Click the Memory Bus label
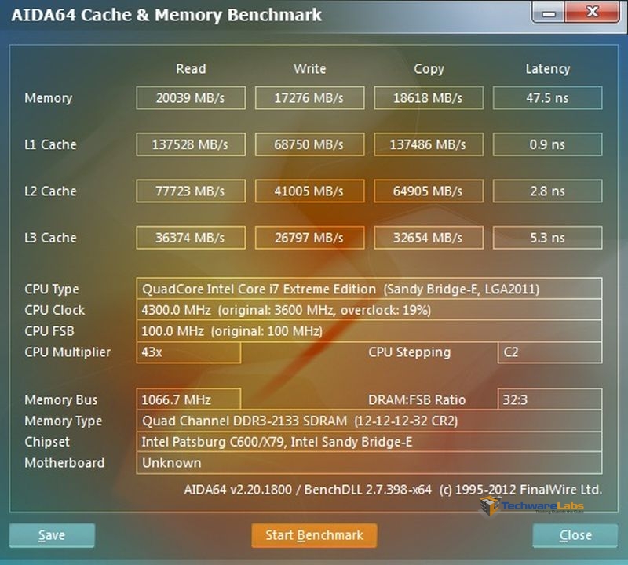 click(x=61, y=399)
